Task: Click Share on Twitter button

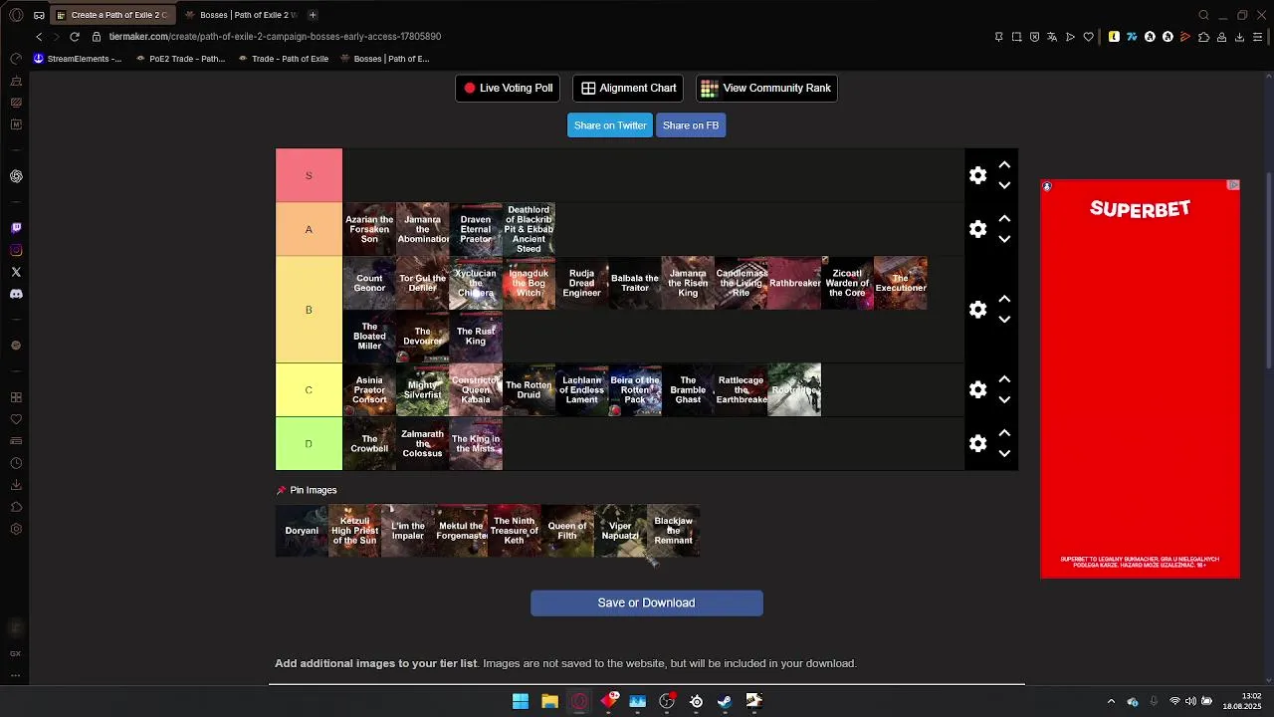Action: pos(610,125)
